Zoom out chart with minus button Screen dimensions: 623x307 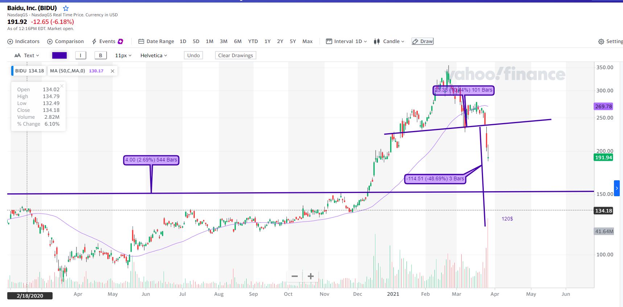(x=294, y=276)
